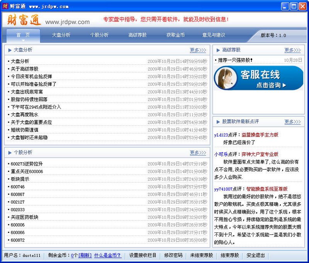This screenshot has height=263, width=309.
Task: Open article 关于大盘的重要点位
Action: [x=31, y=122]
